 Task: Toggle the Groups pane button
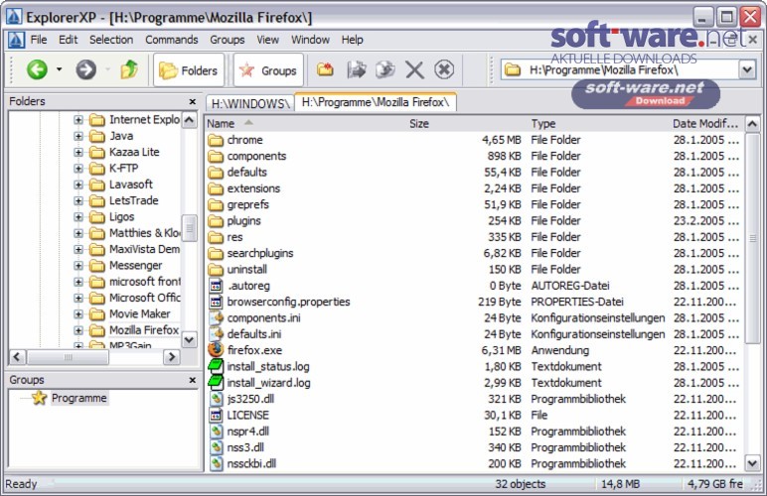coord(268,70)
